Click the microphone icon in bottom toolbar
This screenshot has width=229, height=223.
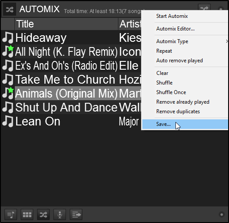[60, 215]
